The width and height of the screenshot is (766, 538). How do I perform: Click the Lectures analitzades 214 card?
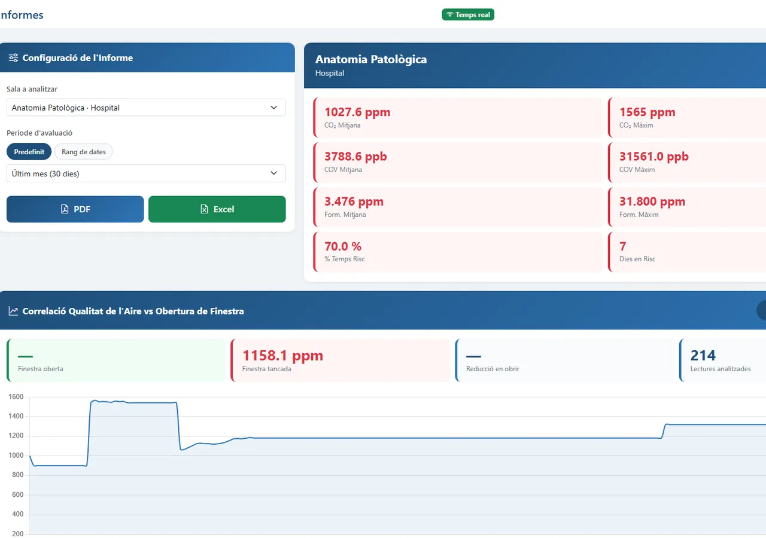[x=723, y=360]
